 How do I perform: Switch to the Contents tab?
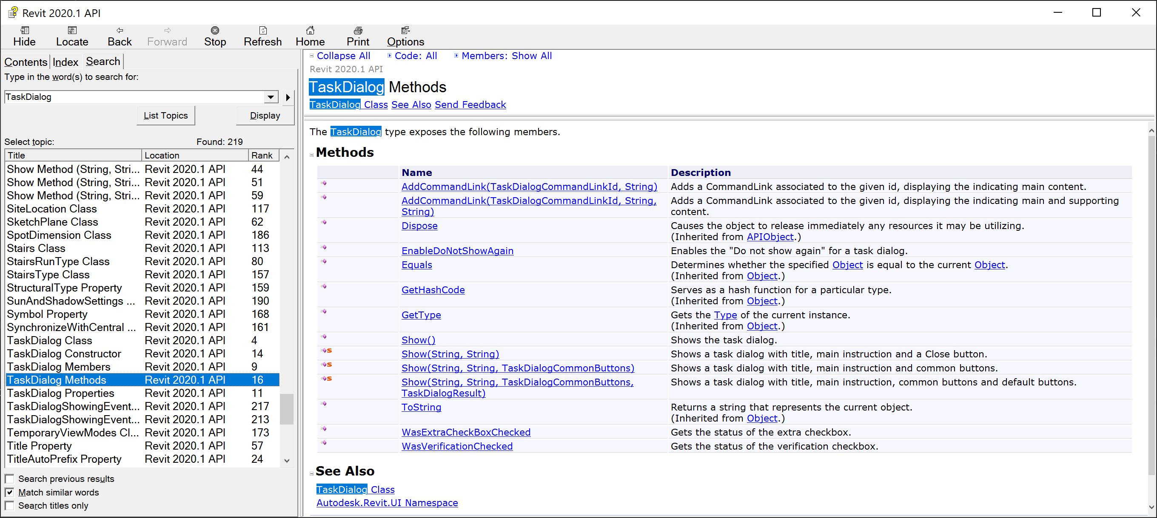coord(26,62)
